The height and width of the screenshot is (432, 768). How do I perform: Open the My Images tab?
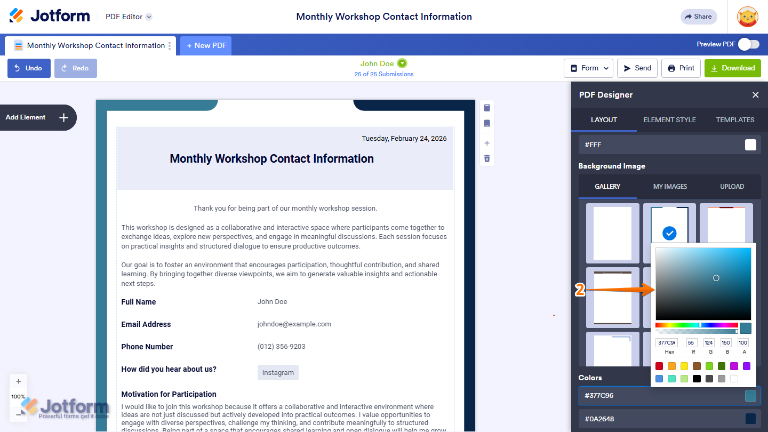tap(670, 187)
